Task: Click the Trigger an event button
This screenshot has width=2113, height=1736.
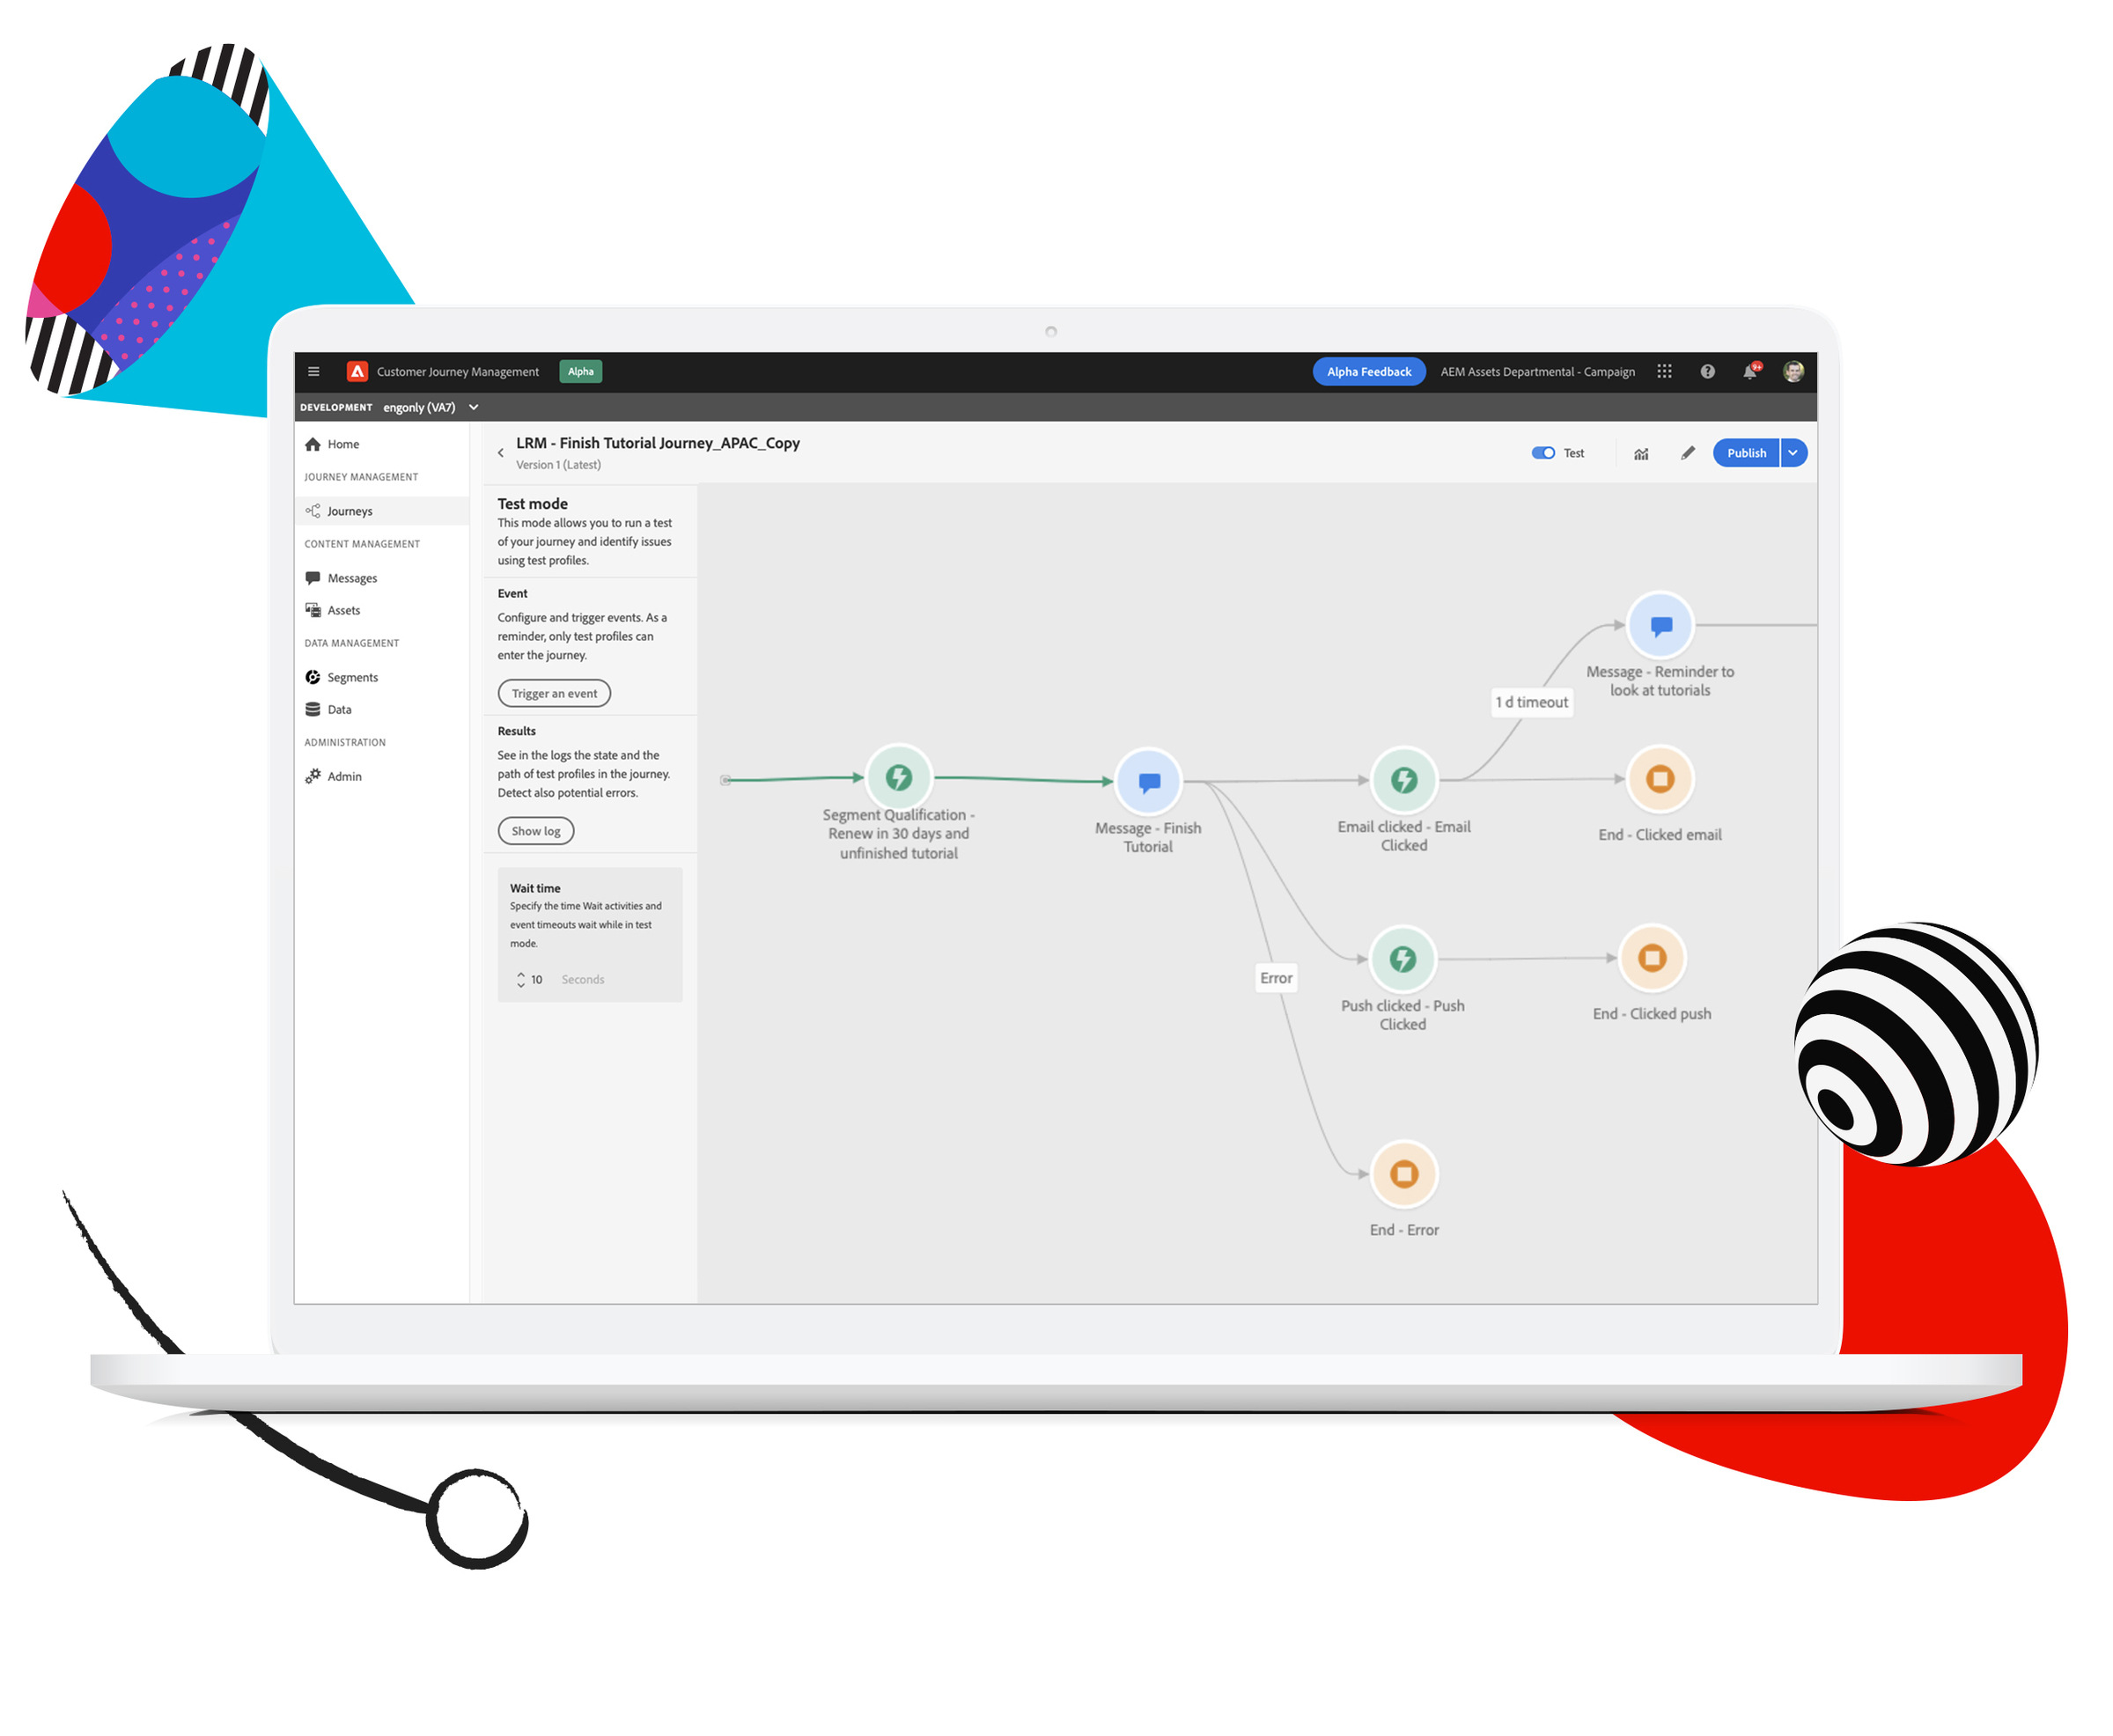Action: [551, 694]
